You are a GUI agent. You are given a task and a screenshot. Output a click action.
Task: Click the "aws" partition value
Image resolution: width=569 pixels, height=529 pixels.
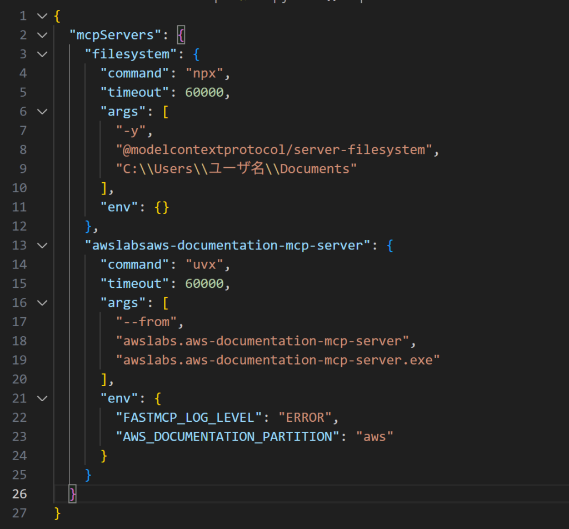375,437
